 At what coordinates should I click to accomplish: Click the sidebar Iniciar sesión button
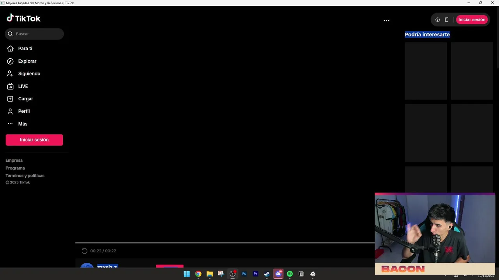coord(34,140)
